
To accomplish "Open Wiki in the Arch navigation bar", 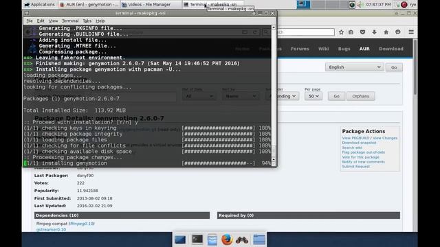I will pos(323,49).
